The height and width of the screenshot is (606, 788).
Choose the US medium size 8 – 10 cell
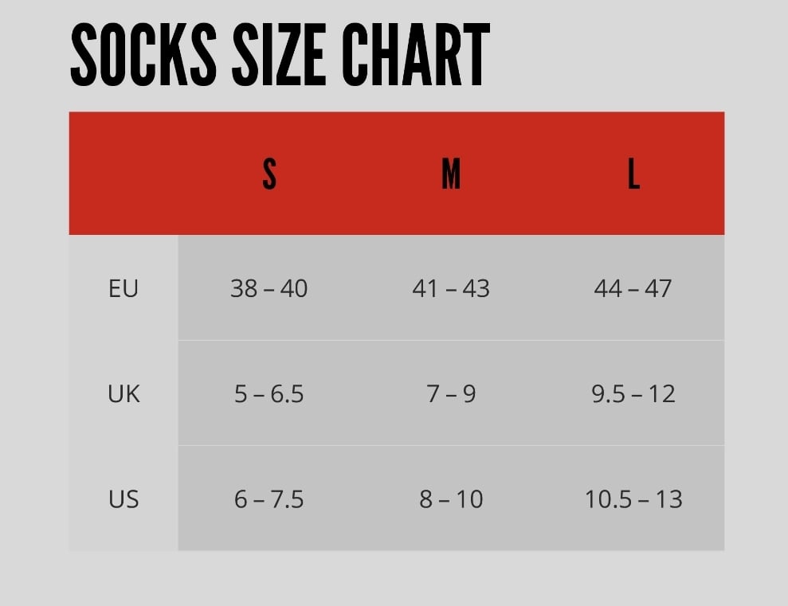click(x=451, y=499)
